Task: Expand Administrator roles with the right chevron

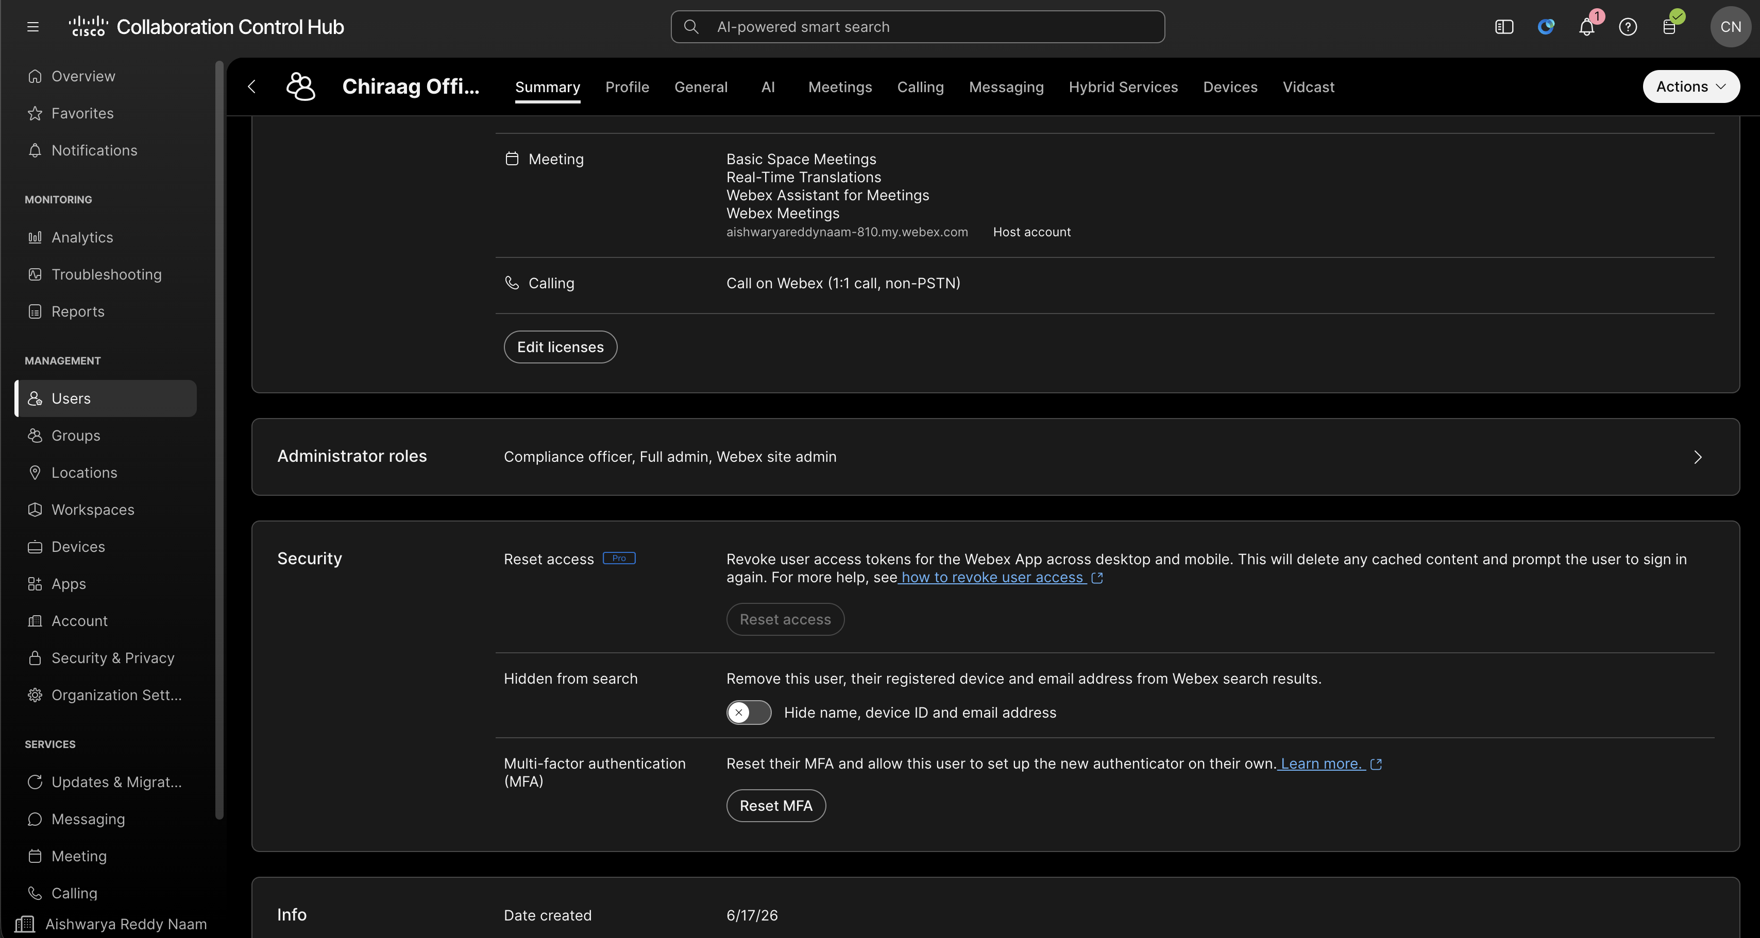Action: [1698, 457]
